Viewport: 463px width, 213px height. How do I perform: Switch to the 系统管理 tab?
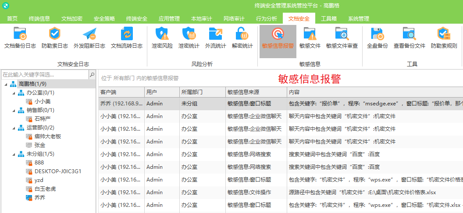pos(359,19)
